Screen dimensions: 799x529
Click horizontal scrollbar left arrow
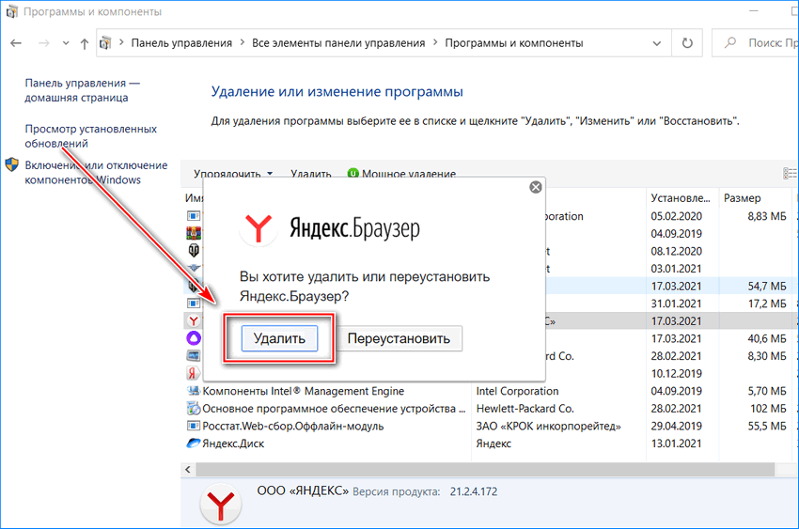[x=187, y=470]
